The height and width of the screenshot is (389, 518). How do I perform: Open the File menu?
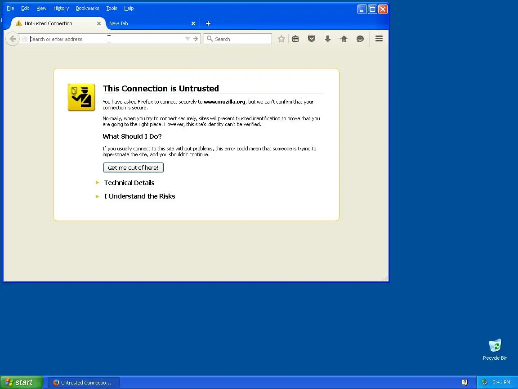click(x=11, y=8)
